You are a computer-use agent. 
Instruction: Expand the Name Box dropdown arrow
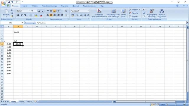tap(22, 23)
